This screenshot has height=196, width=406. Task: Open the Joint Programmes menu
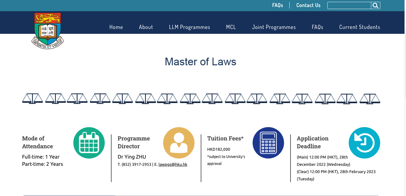click(274, 27)
